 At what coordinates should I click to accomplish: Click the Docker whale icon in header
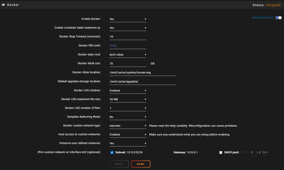[x=3, y=5]
